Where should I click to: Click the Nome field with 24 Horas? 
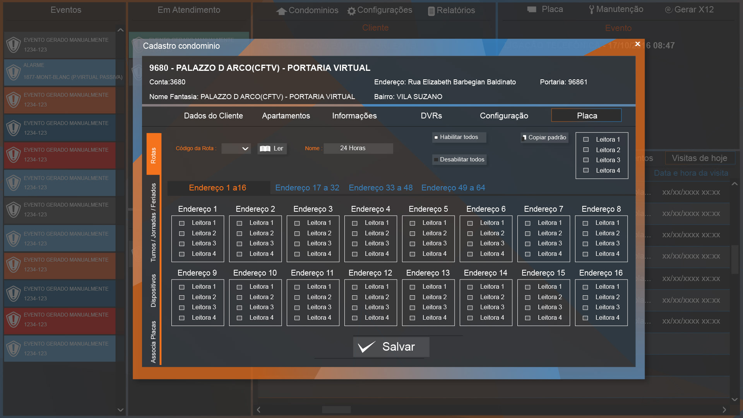point(358,149)
